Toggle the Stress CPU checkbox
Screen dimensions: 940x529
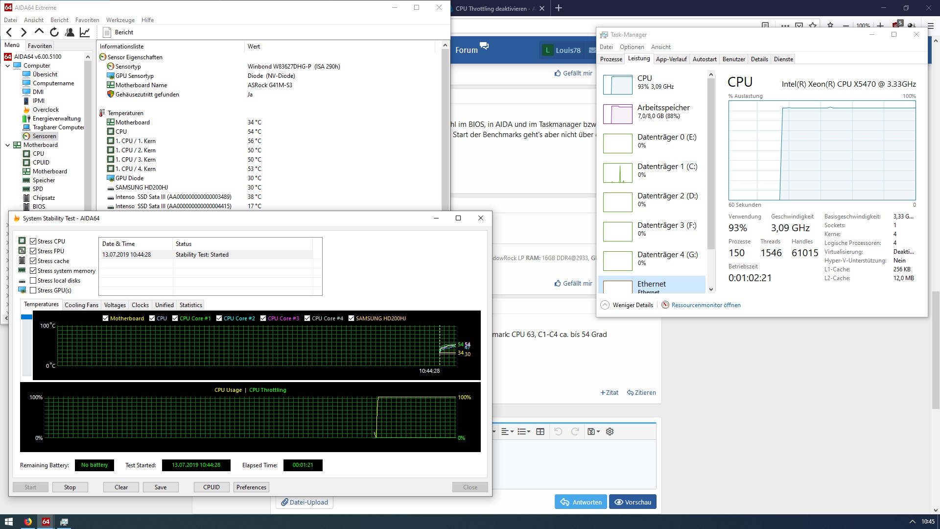point(33,241)
